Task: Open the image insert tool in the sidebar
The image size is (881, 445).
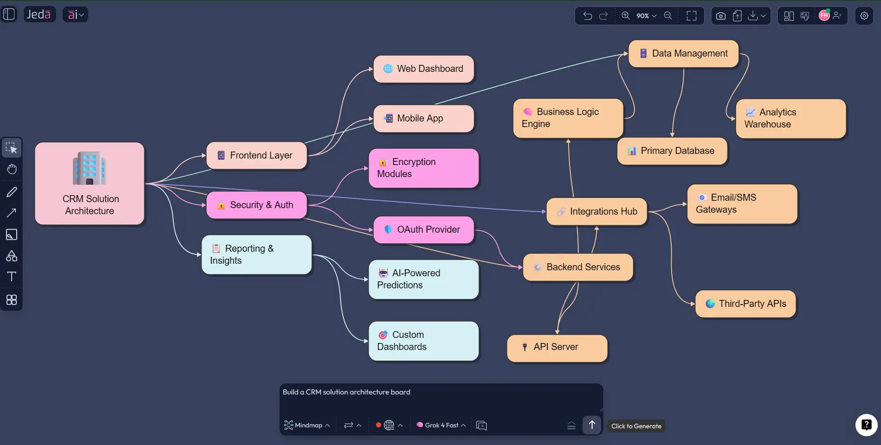Action: [11, 235]
